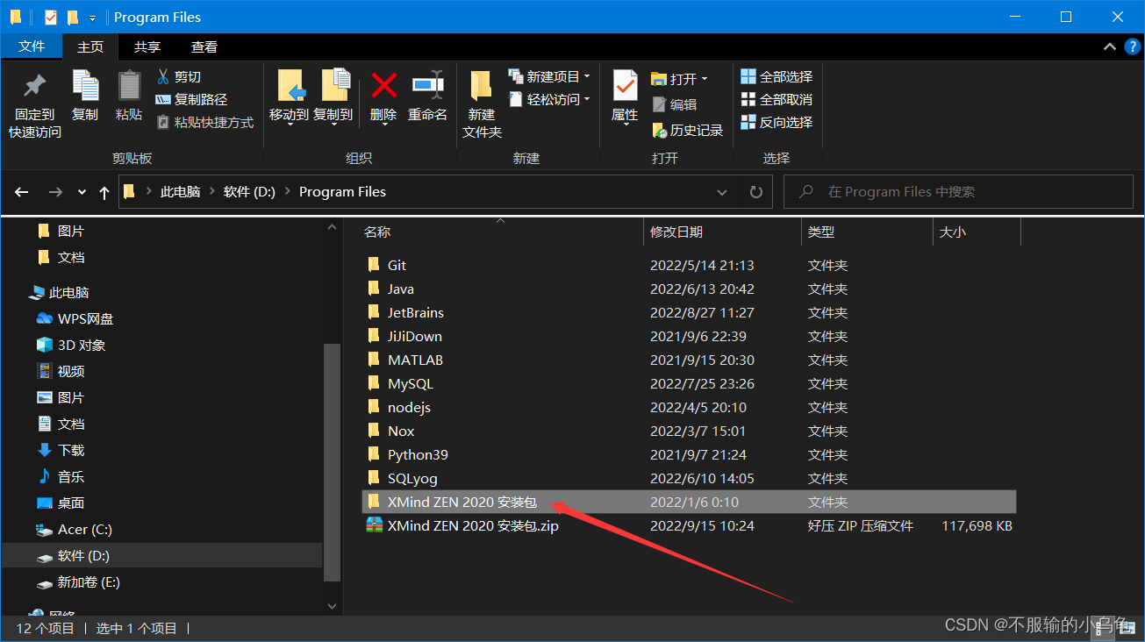Image resolution: width=1145 pixels, height=642 pixels.
Task: Go forward with the right arrow
Action: click(x=55, y=192)
